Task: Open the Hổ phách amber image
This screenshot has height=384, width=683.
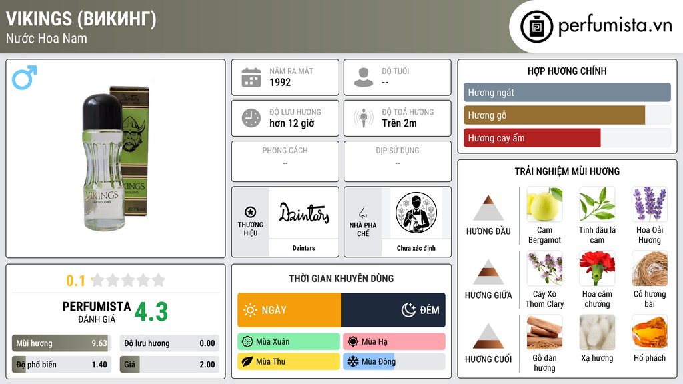Action: (x=650, y=332)
